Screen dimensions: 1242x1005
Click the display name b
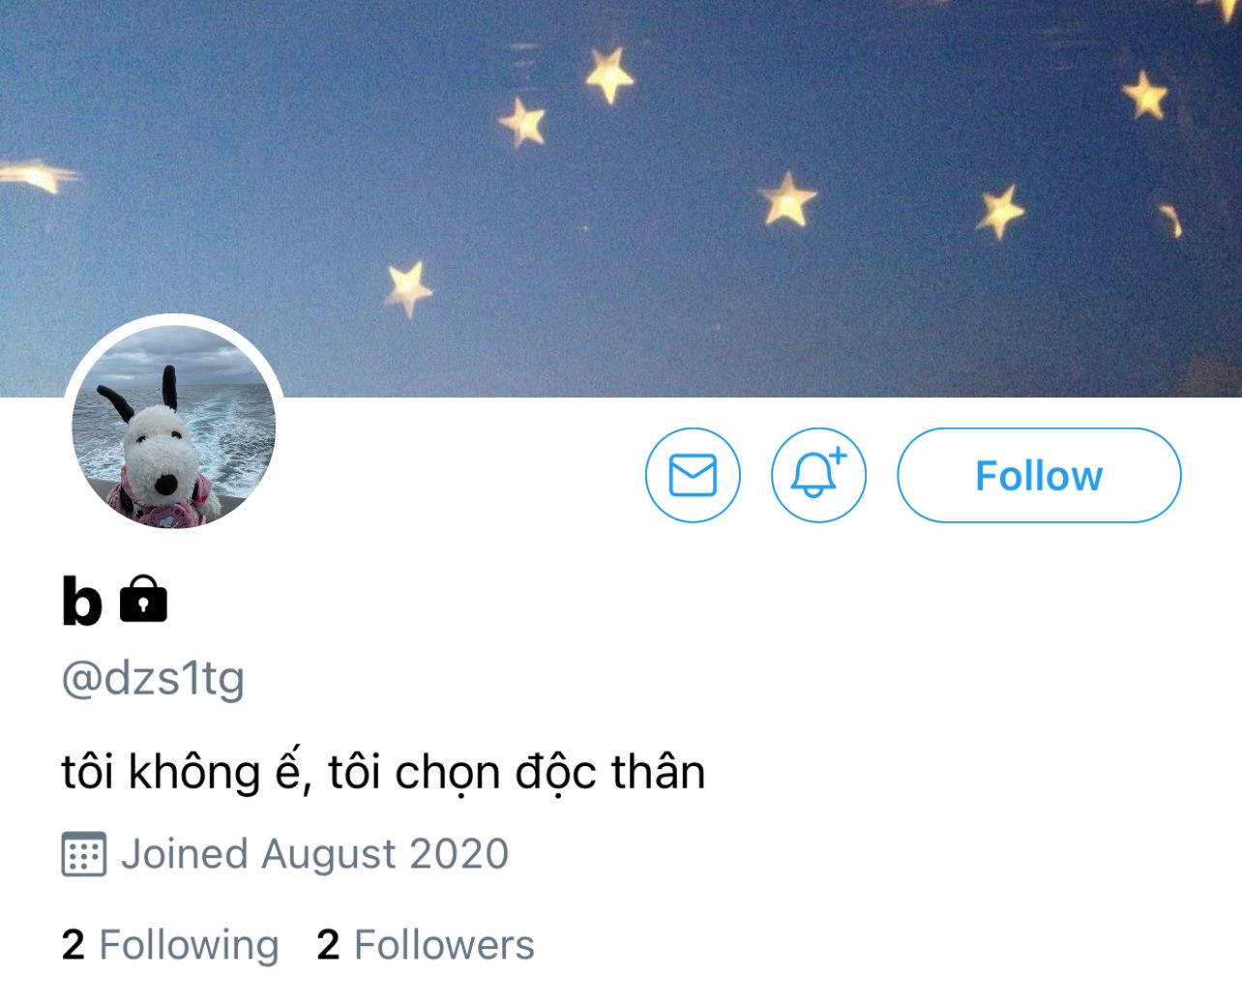coord(81,601)
